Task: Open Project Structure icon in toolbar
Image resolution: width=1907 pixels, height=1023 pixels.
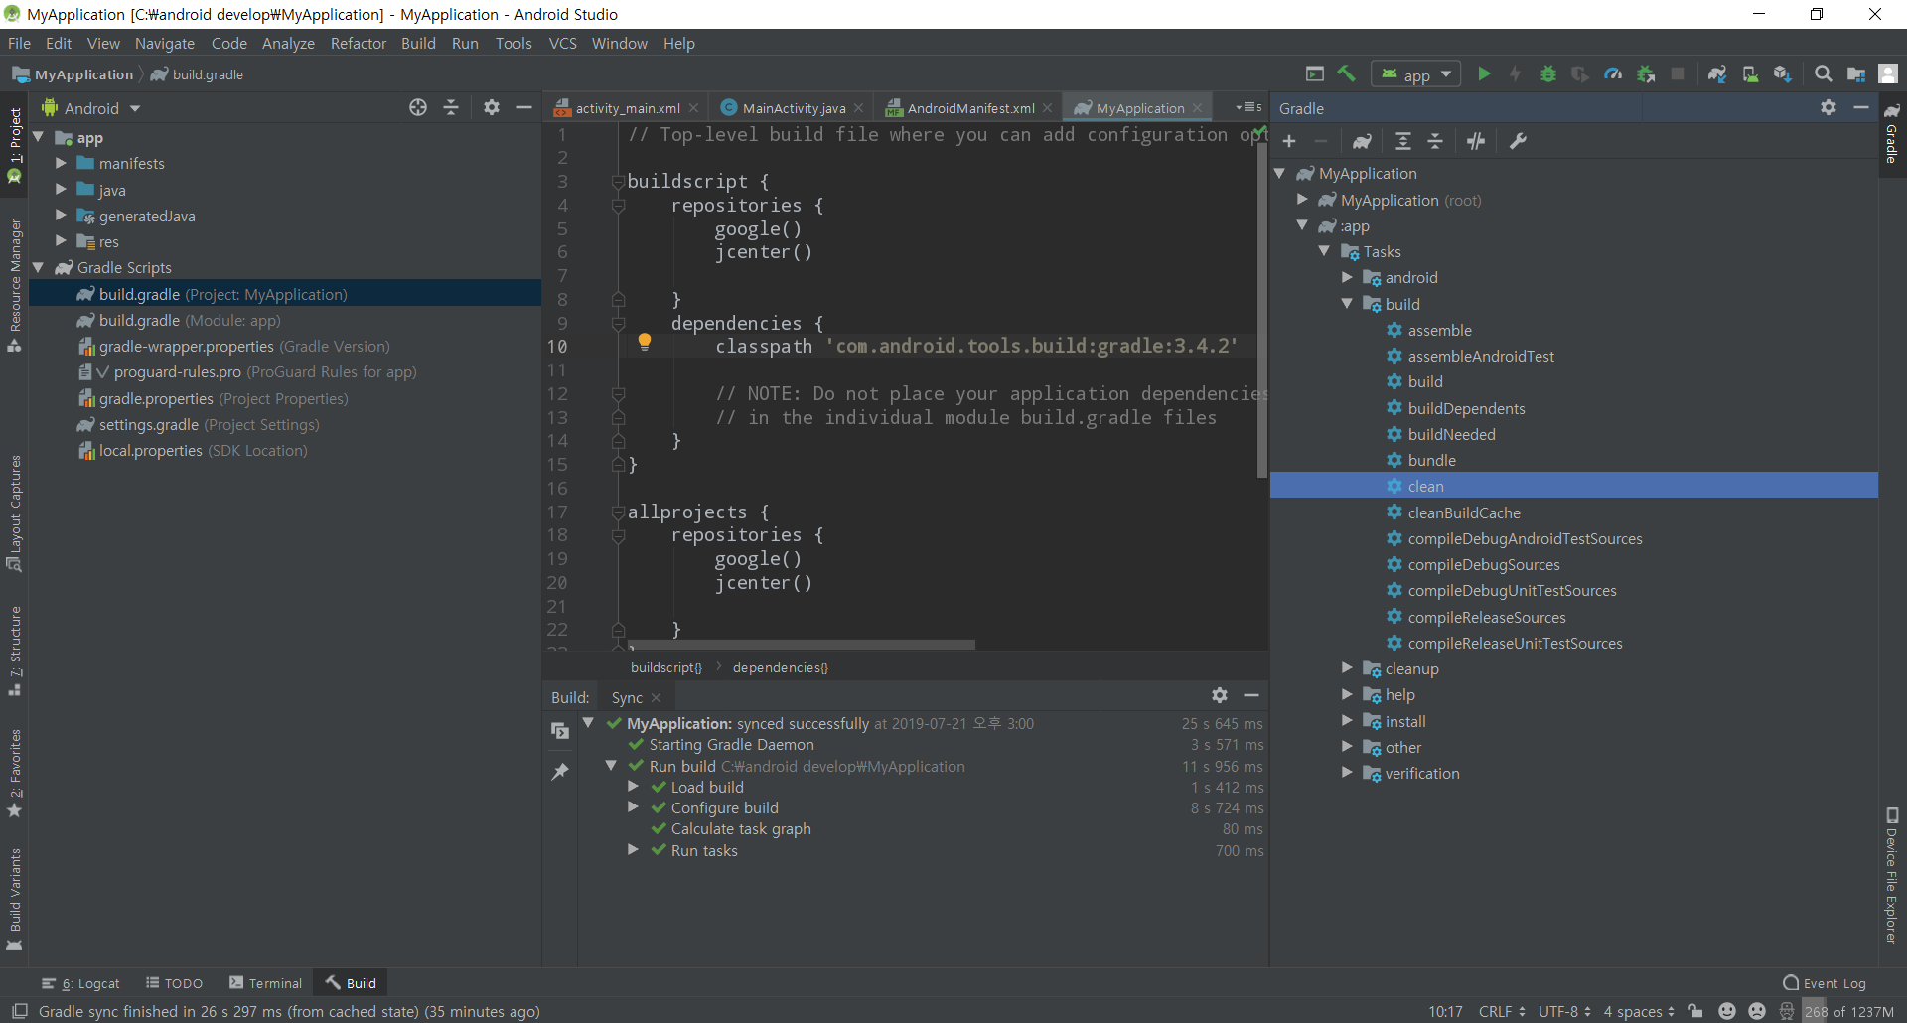Action: (x=1856, y=73)
